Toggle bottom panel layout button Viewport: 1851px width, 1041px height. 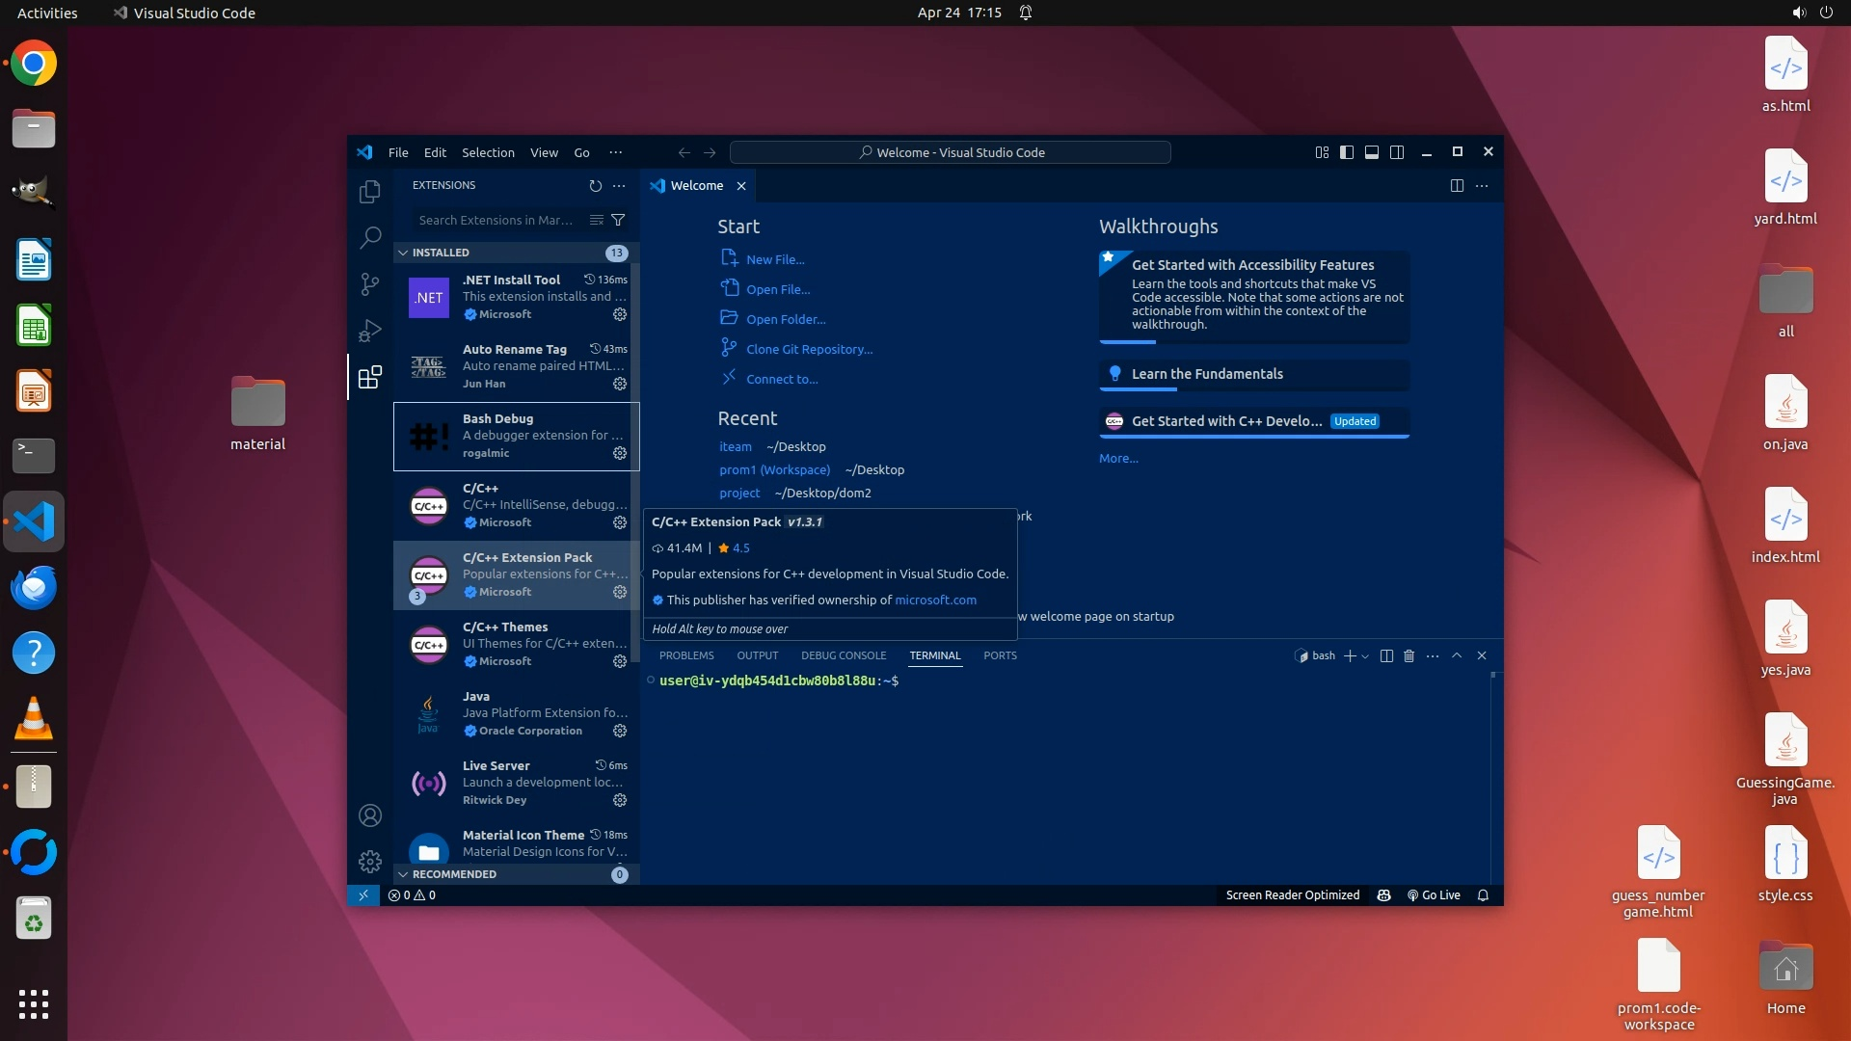1372,152
